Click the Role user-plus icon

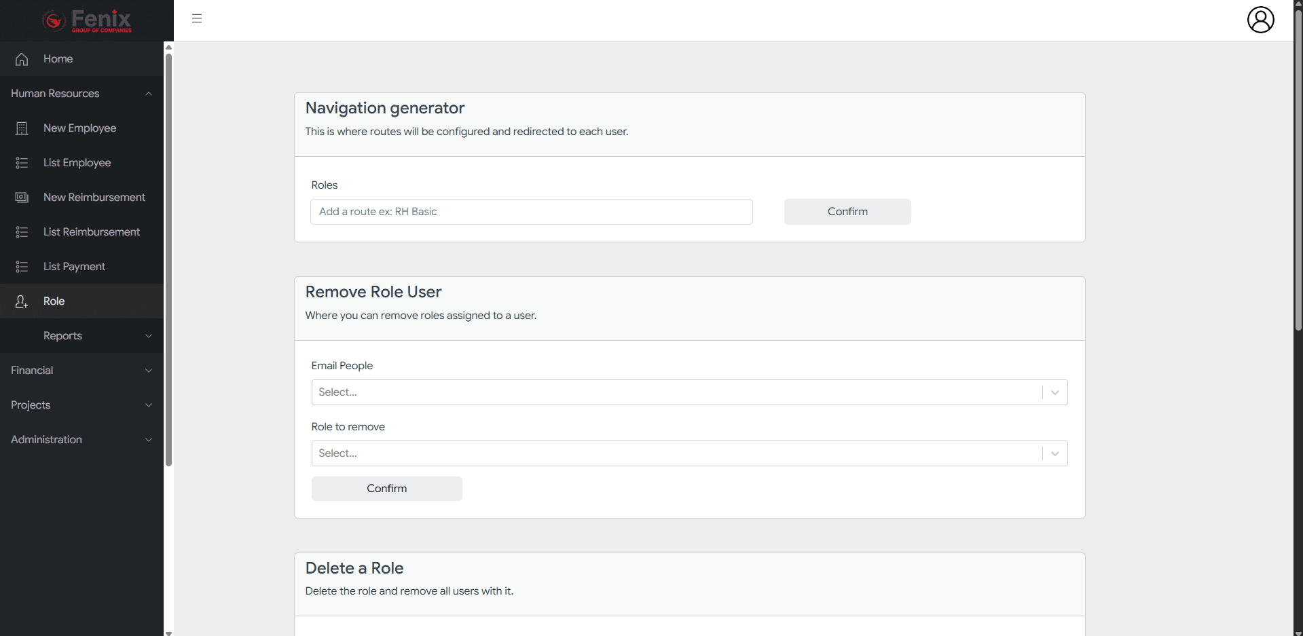[x=22, y=301]
